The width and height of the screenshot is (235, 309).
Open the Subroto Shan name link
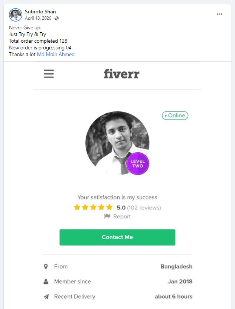tap(40, 12)
